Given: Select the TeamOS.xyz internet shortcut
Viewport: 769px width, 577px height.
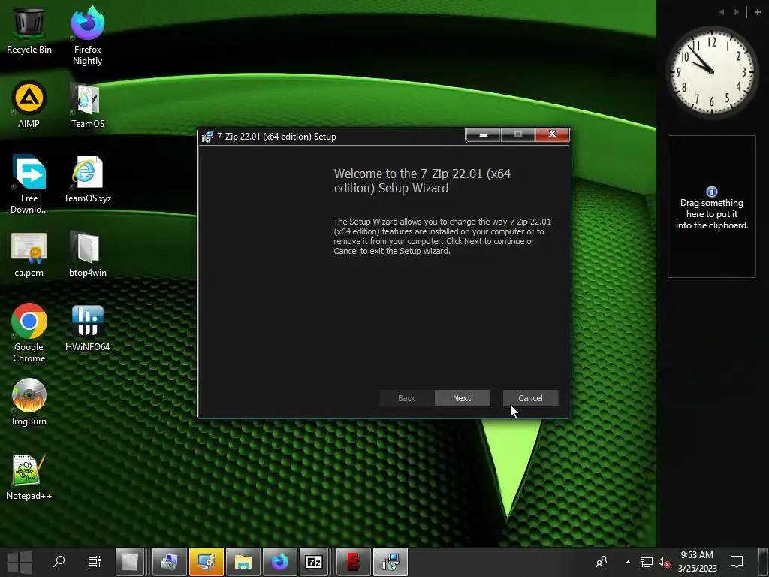Looking at the screenshot, I should 87,179.
